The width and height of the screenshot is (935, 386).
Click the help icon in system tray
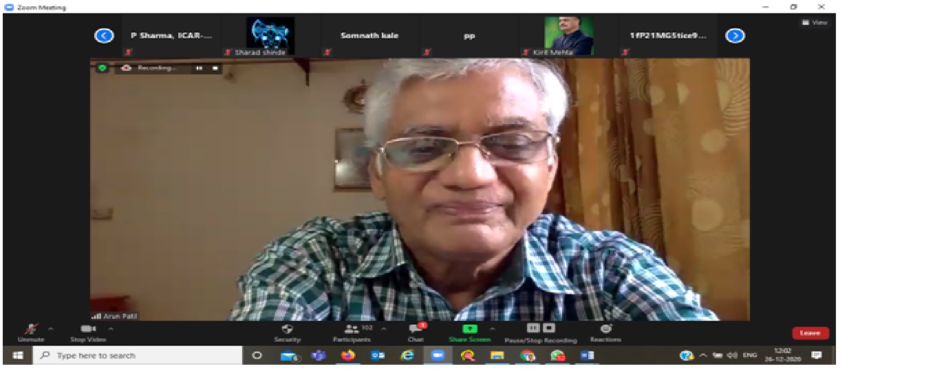click(686, 356)
